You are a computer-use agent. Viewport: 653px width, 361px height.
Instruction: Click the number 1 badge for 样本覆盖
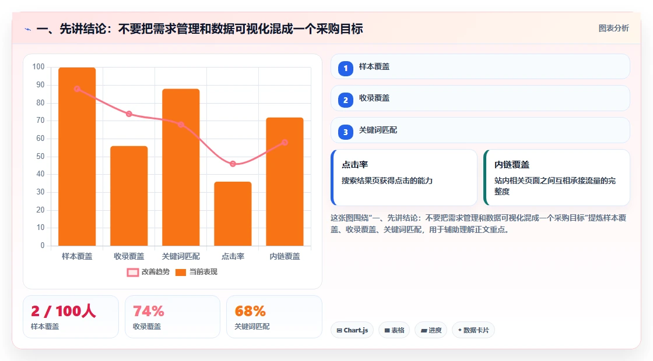tap(345, 68)
